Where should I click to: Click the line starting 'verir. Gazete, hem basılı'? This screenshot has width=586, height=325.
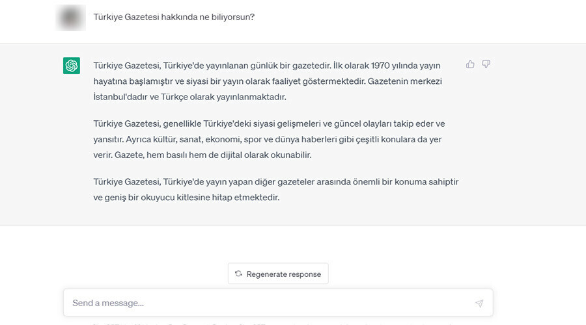pyautogui.click(x=202, y=155)
